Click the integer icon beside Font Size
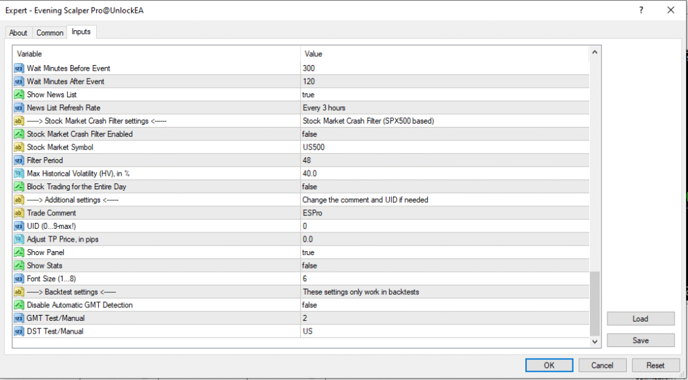The width and height of the screenshot is (688, 380). pyautogui.click(x=19, y=279)
